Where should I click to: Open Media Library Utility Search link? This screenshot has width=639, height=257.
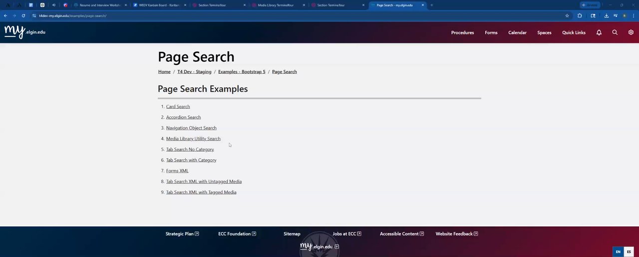pos(193,138)
